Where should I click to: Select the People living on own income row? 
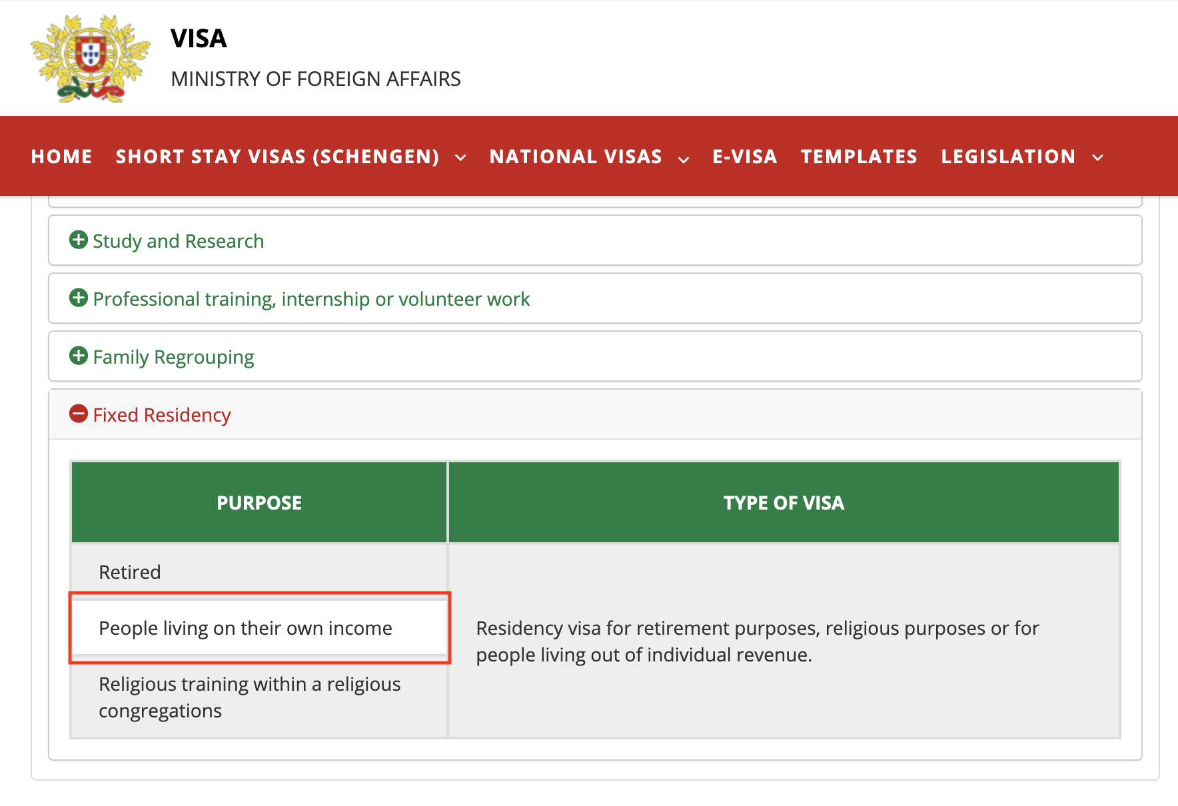tap(245, 628)
